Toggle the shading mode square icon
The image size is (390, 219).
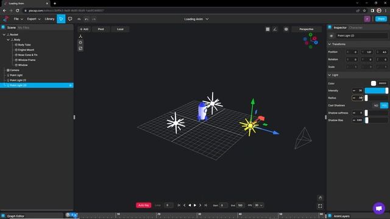coord(268,29)
